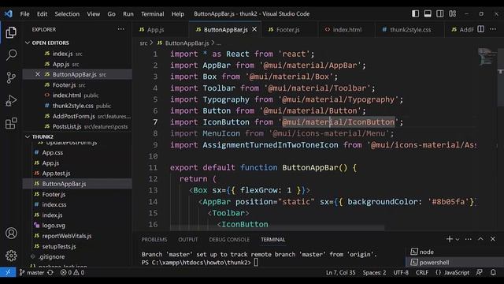This screenshot has height=284, width=504.
Task: Close the ButtonAppBar.js editor tab
Action: [254, 29]
